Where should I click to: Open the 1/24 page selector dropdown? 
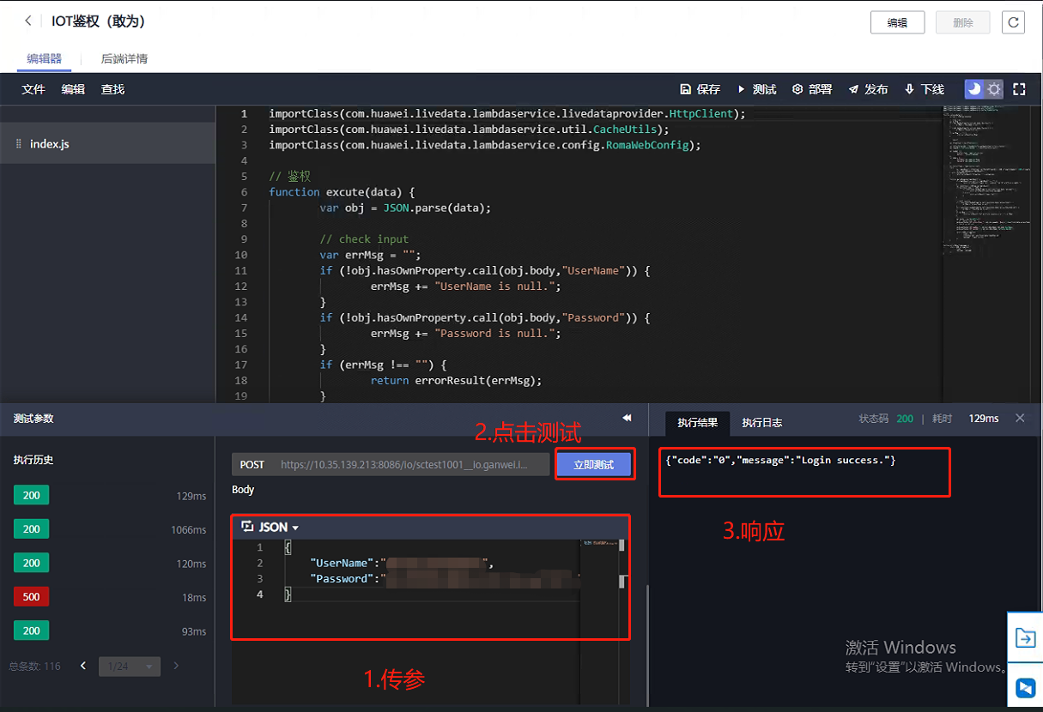[x=130, y=666]
